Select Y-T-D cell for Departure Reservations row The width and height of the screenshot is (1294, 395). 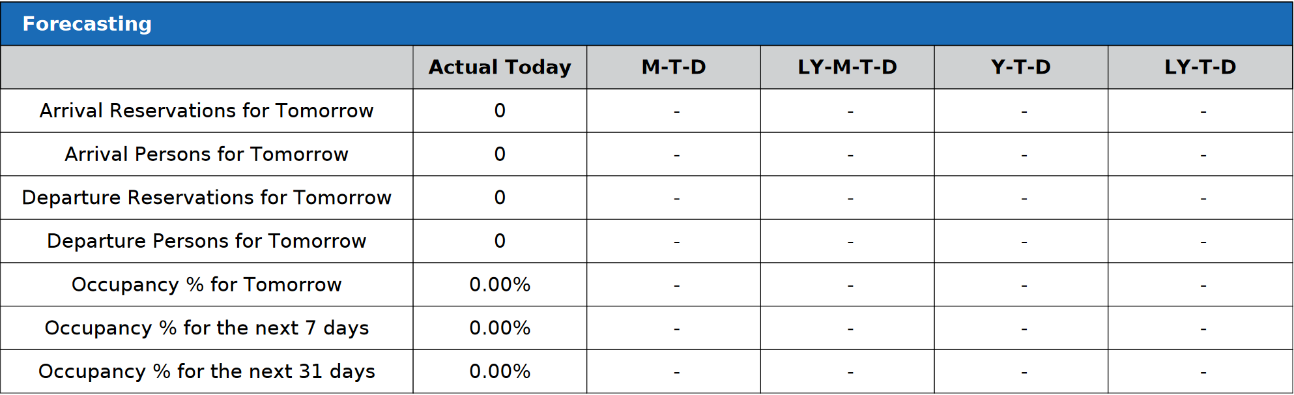[x=1024, y=198]
